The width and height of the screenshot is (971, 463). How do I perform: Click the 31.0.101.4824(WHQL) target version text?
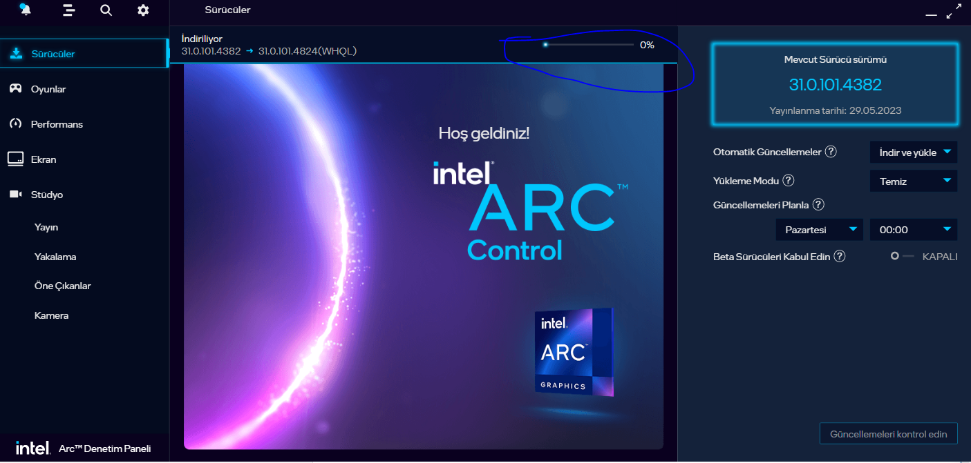pos(308,51)
